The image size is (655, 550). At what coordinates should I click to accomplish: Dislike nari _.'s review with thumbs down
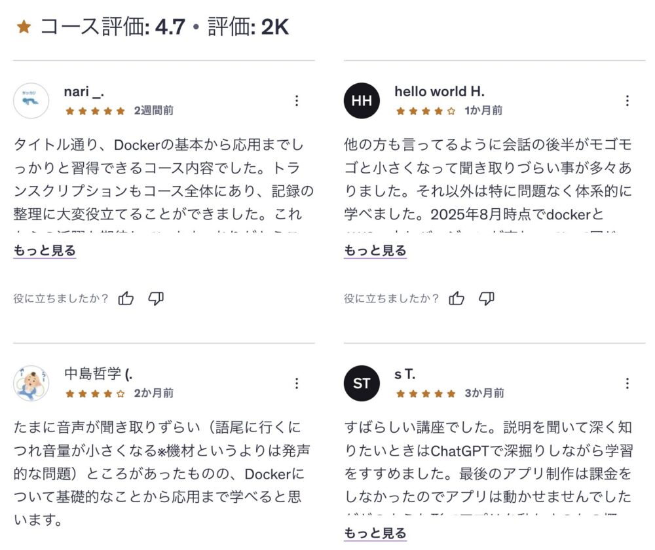tap(156, 299)
